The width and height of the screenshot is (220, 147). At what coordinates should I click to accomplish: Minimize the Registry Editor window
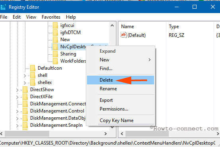coord(177,7)
